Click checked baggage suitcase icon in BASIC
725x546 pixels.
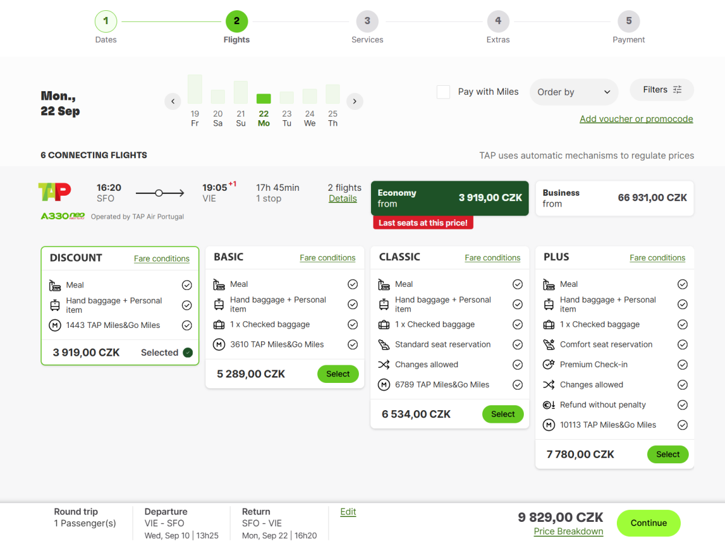tap(219, 325)
